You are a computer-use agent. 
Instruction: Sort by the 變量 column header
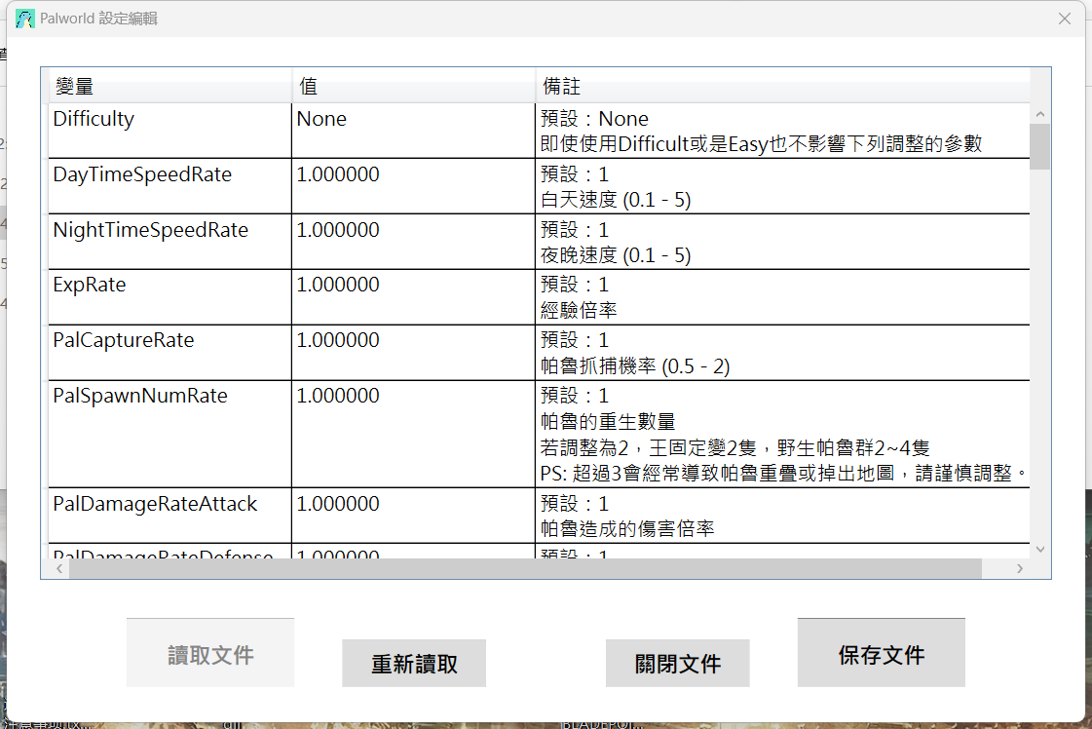pyautogui.click(x=169, y=87)
